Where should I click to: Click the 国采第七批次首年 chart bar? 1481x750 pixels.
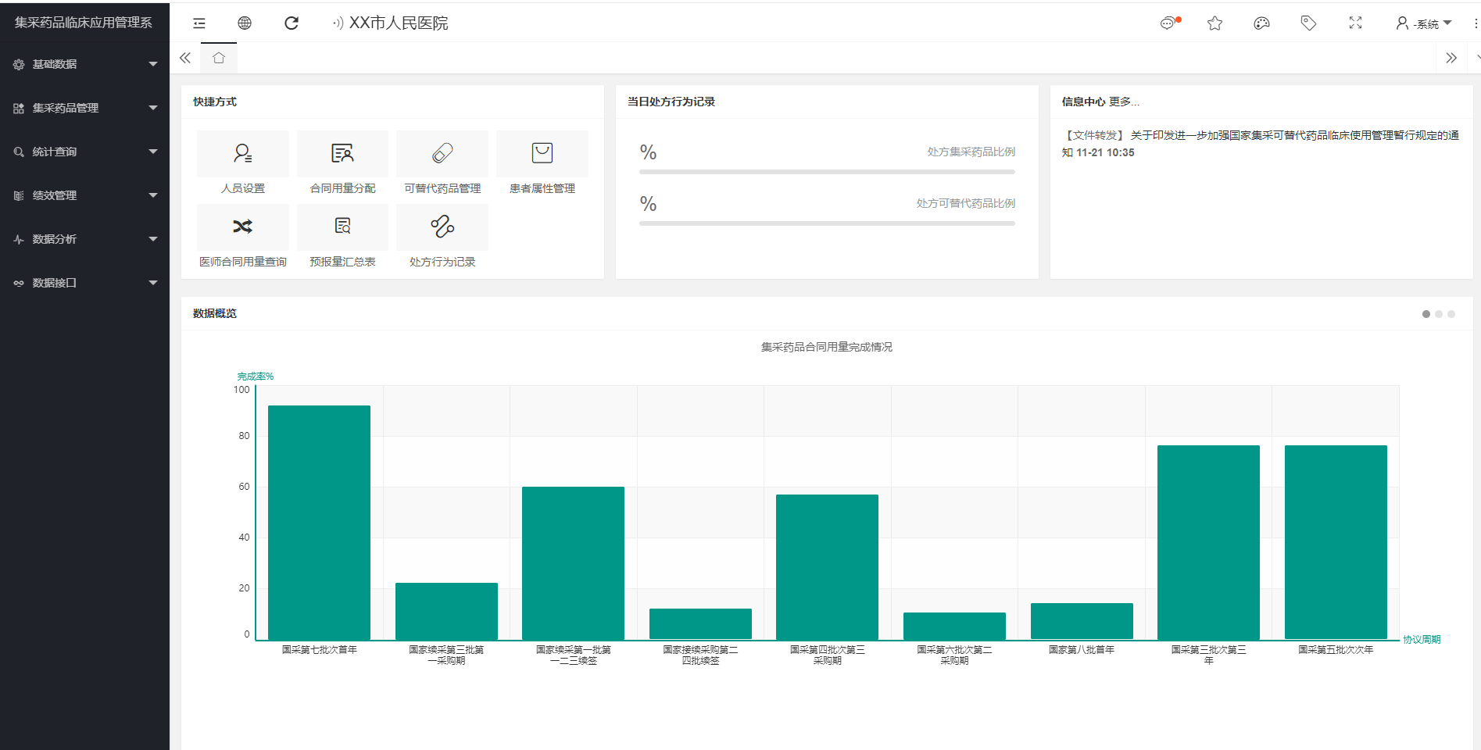click(x=319, y=522)
